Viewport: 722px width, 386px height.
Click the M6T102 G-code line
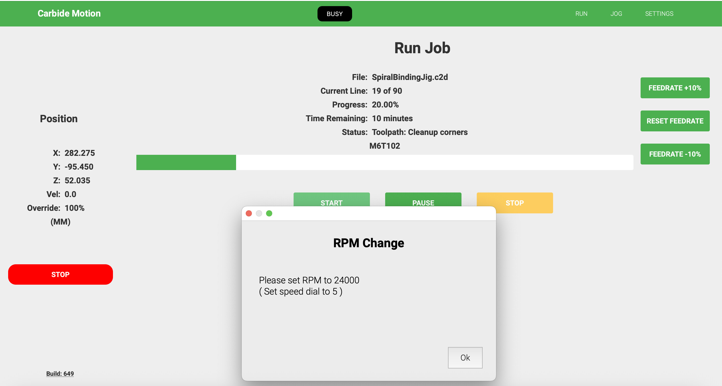tap(385, 146)
